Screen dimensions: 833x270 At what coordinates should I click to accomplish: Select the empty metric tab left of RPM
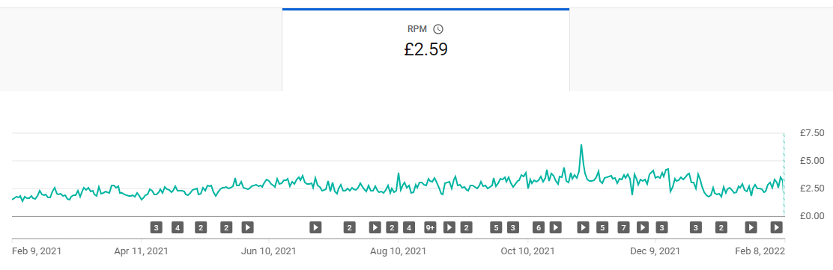pos(141,50)
